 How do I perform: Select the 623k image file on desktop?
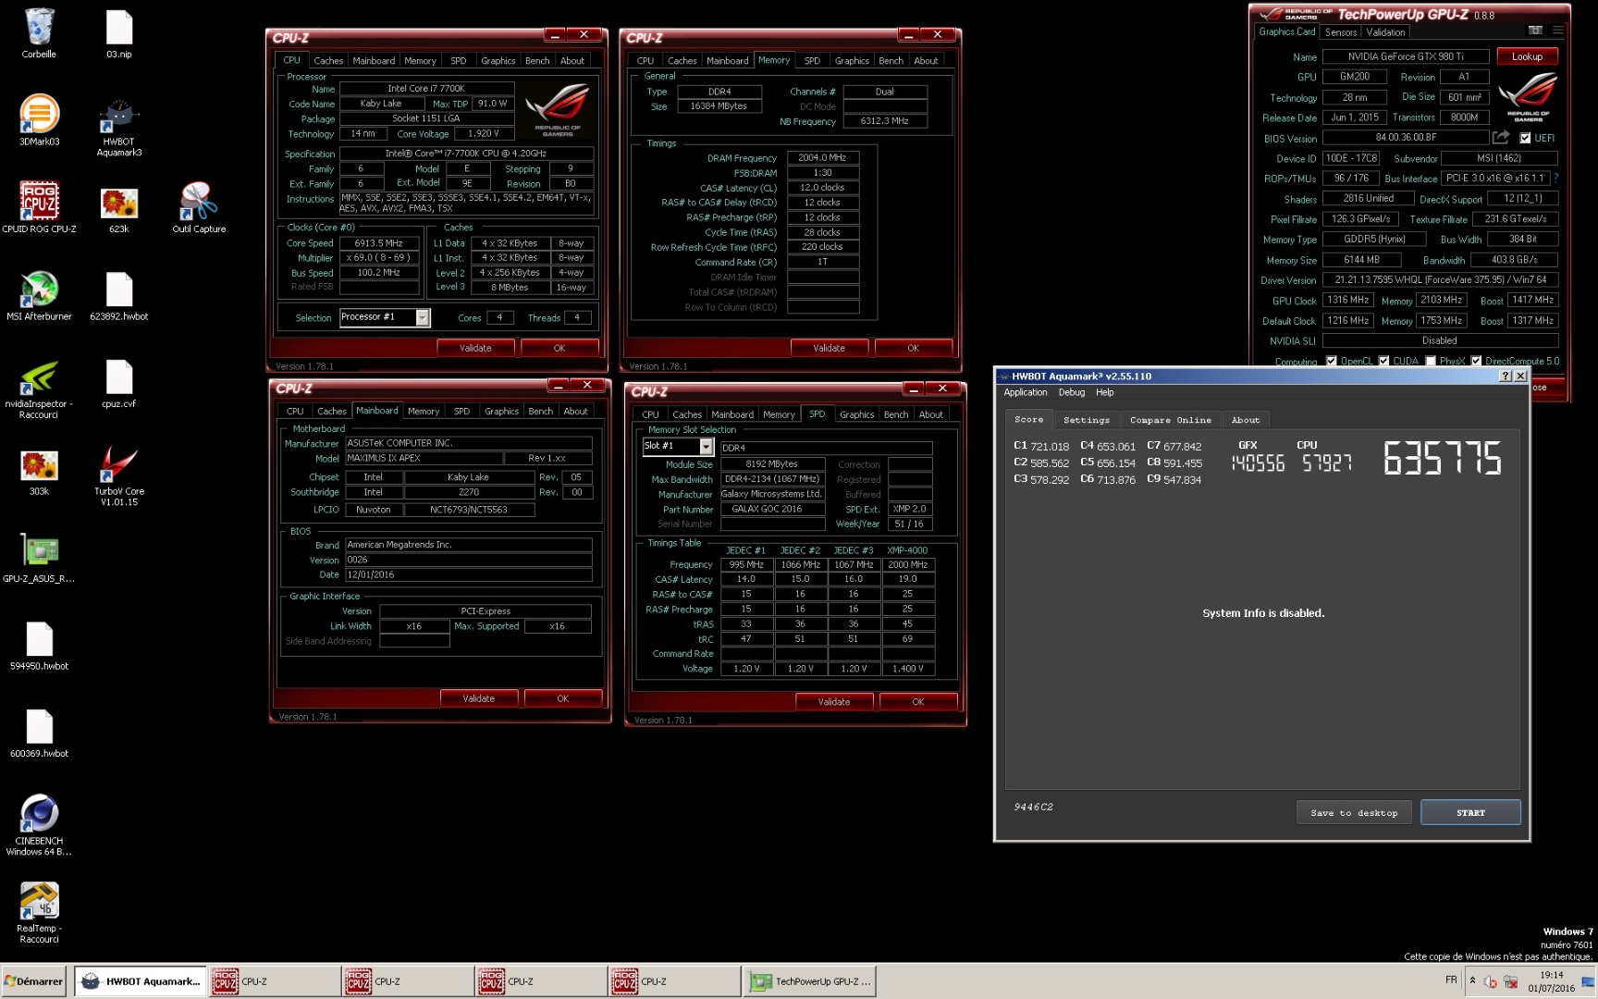click(119, 208)
